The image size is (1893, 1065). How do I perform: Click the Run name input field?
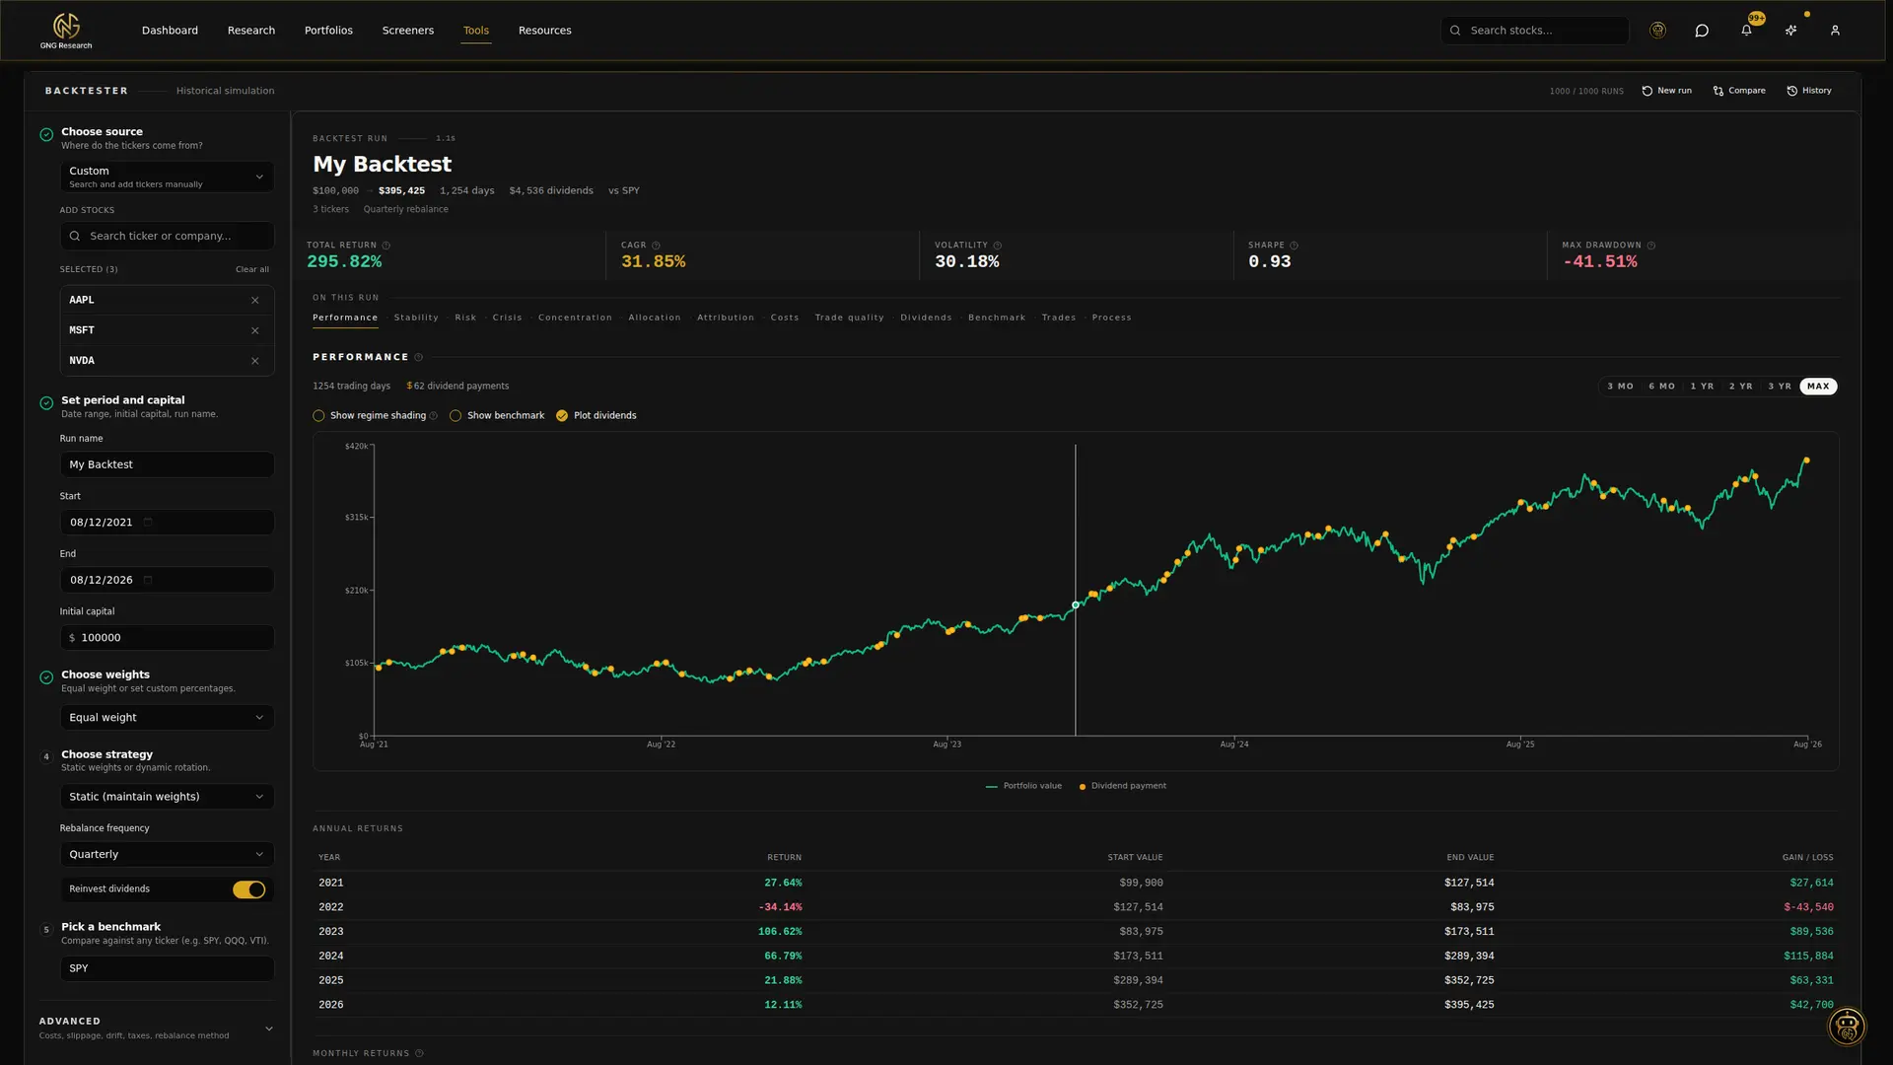(x=167, y=465)
